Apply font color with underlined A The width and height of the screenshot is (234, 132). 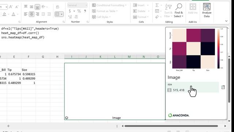14,14
